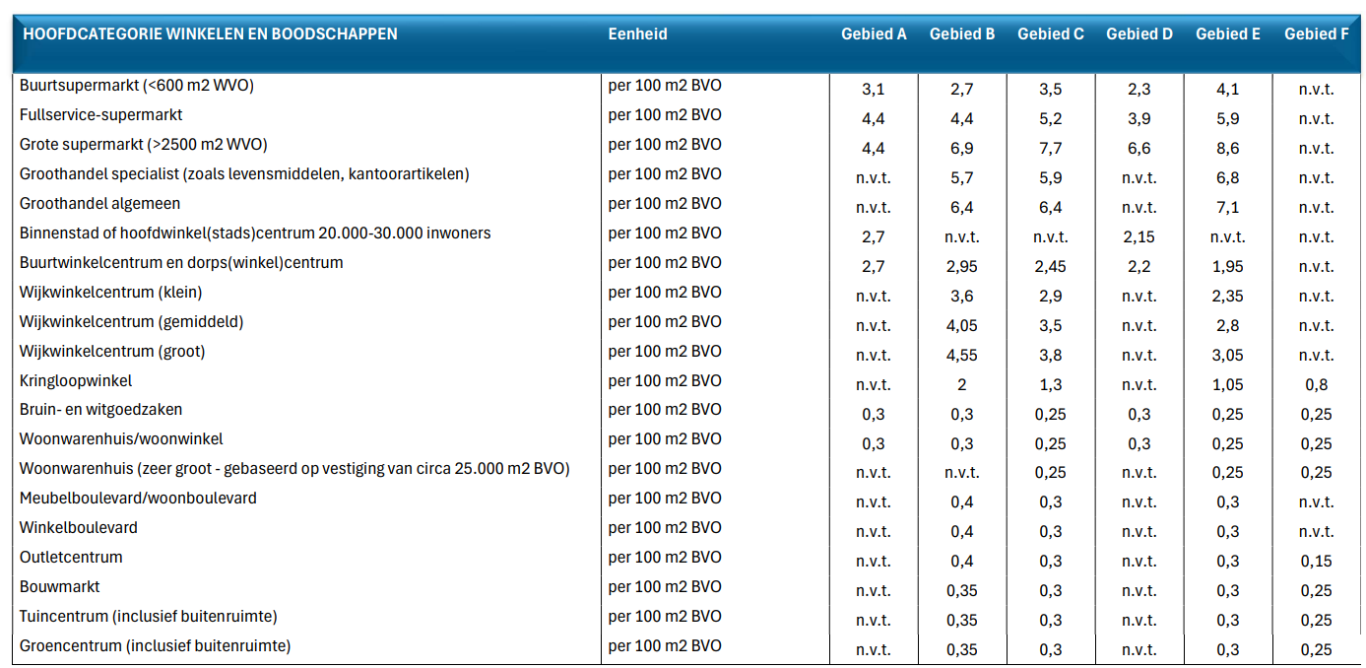Select the Gebied E column header

(x=1228, y=33)
